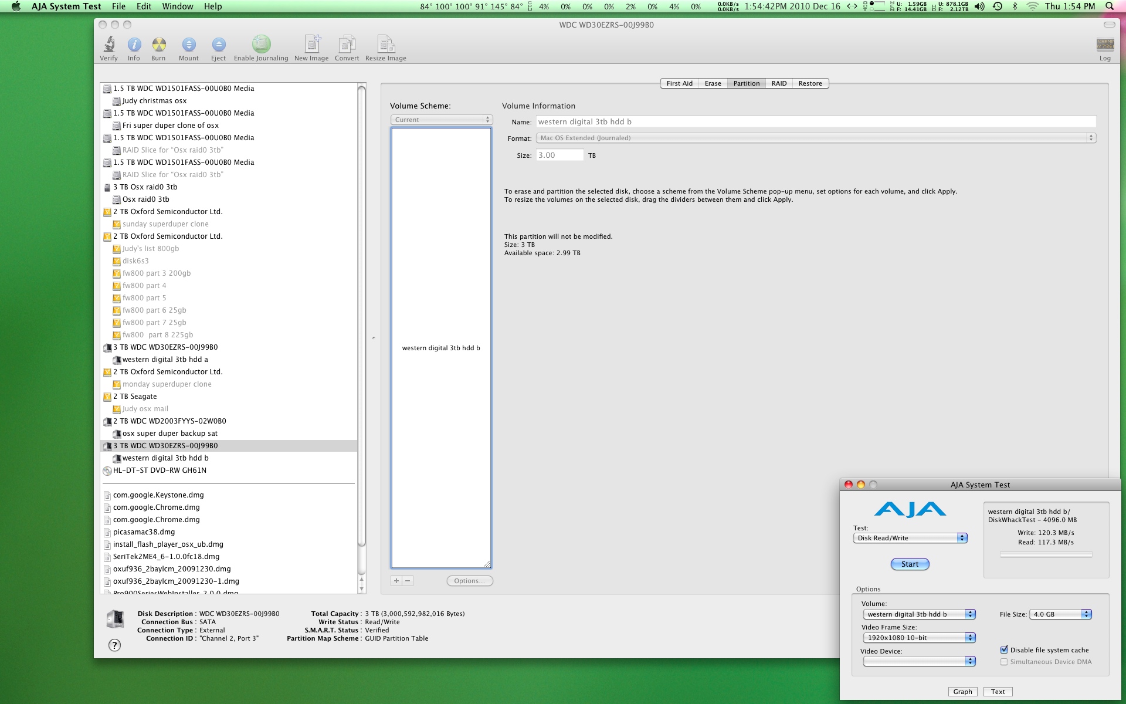Open the Log icon in toolbar
This screenshot has width=1126, height=704.
(1105, 44)
